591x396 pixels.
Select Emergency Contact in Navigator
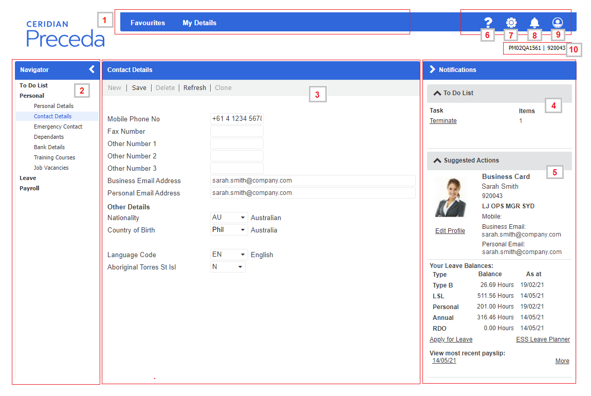pyautogui.click(x=58, y=127)
